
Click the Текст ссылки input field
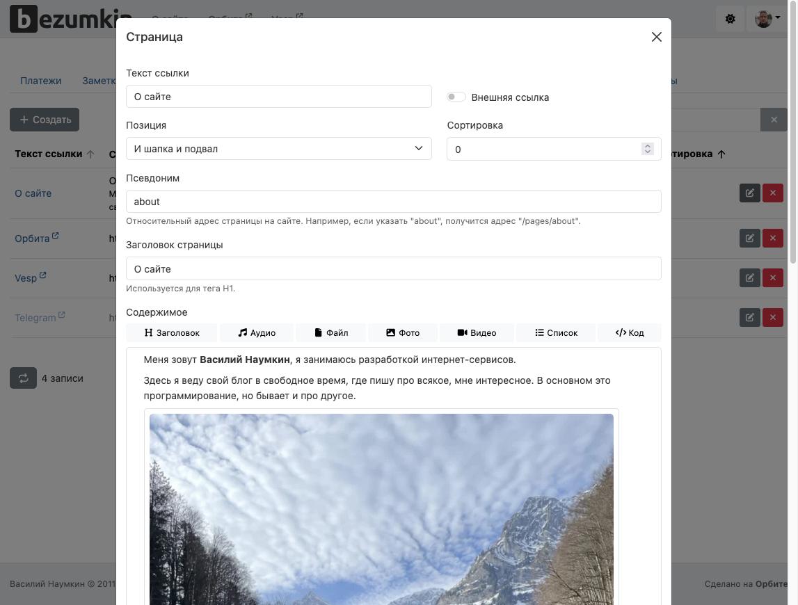(278, 97)
